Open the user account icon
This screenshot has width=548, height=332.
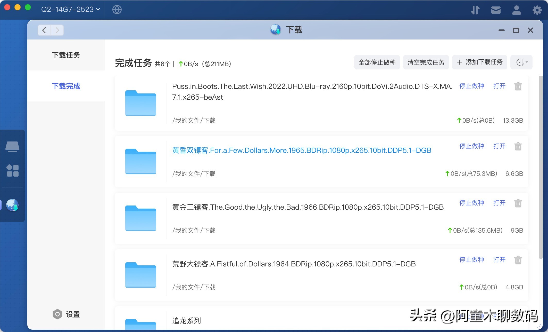[x=516, y=10]
